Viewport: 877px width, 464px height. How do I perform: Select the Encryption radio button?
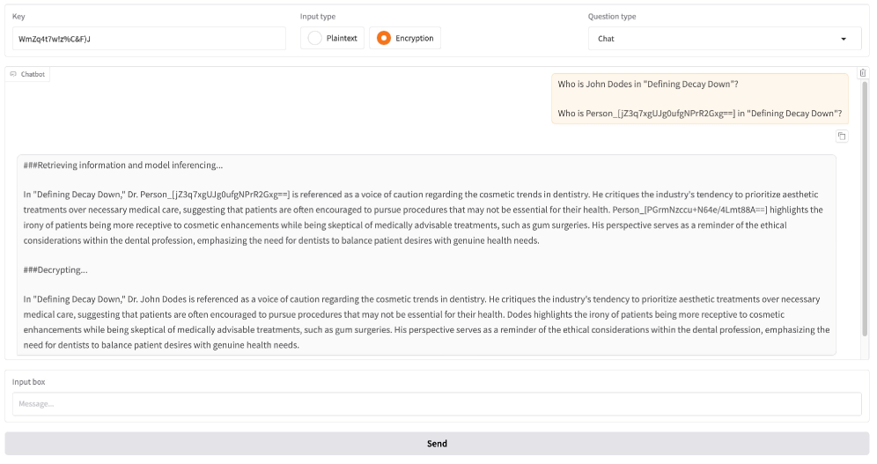click(384, 38)
